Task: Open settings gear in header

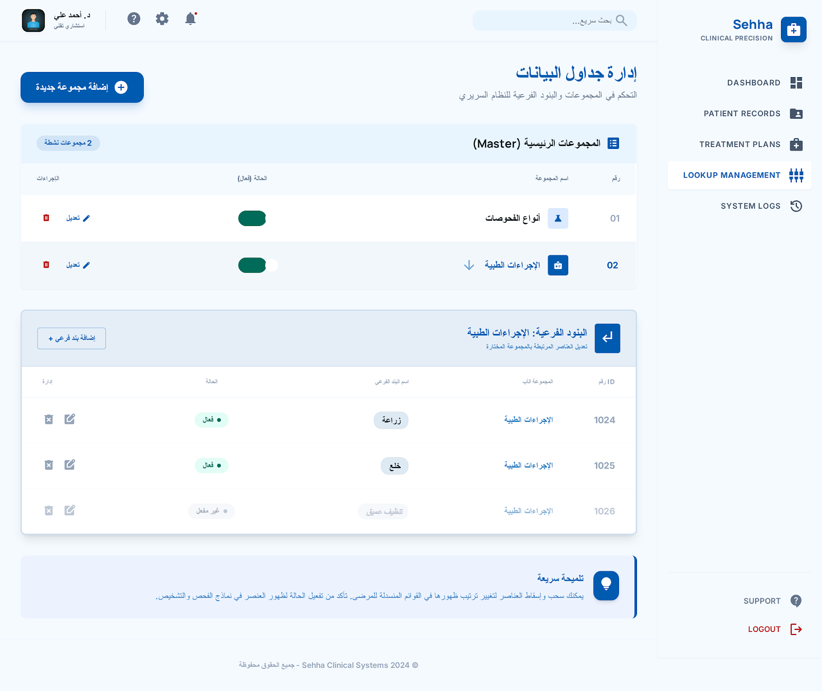Action: click(x=162, y=19)
